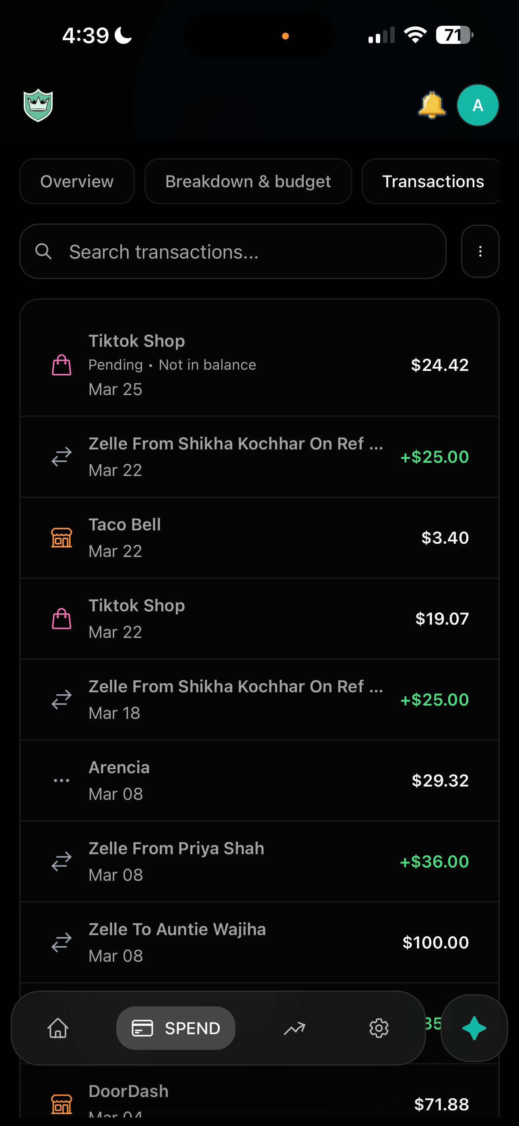The image size is (519, 1126).
Task: Open the three-dot options menu
Action: pyautogui.click(x=480, y=251)
